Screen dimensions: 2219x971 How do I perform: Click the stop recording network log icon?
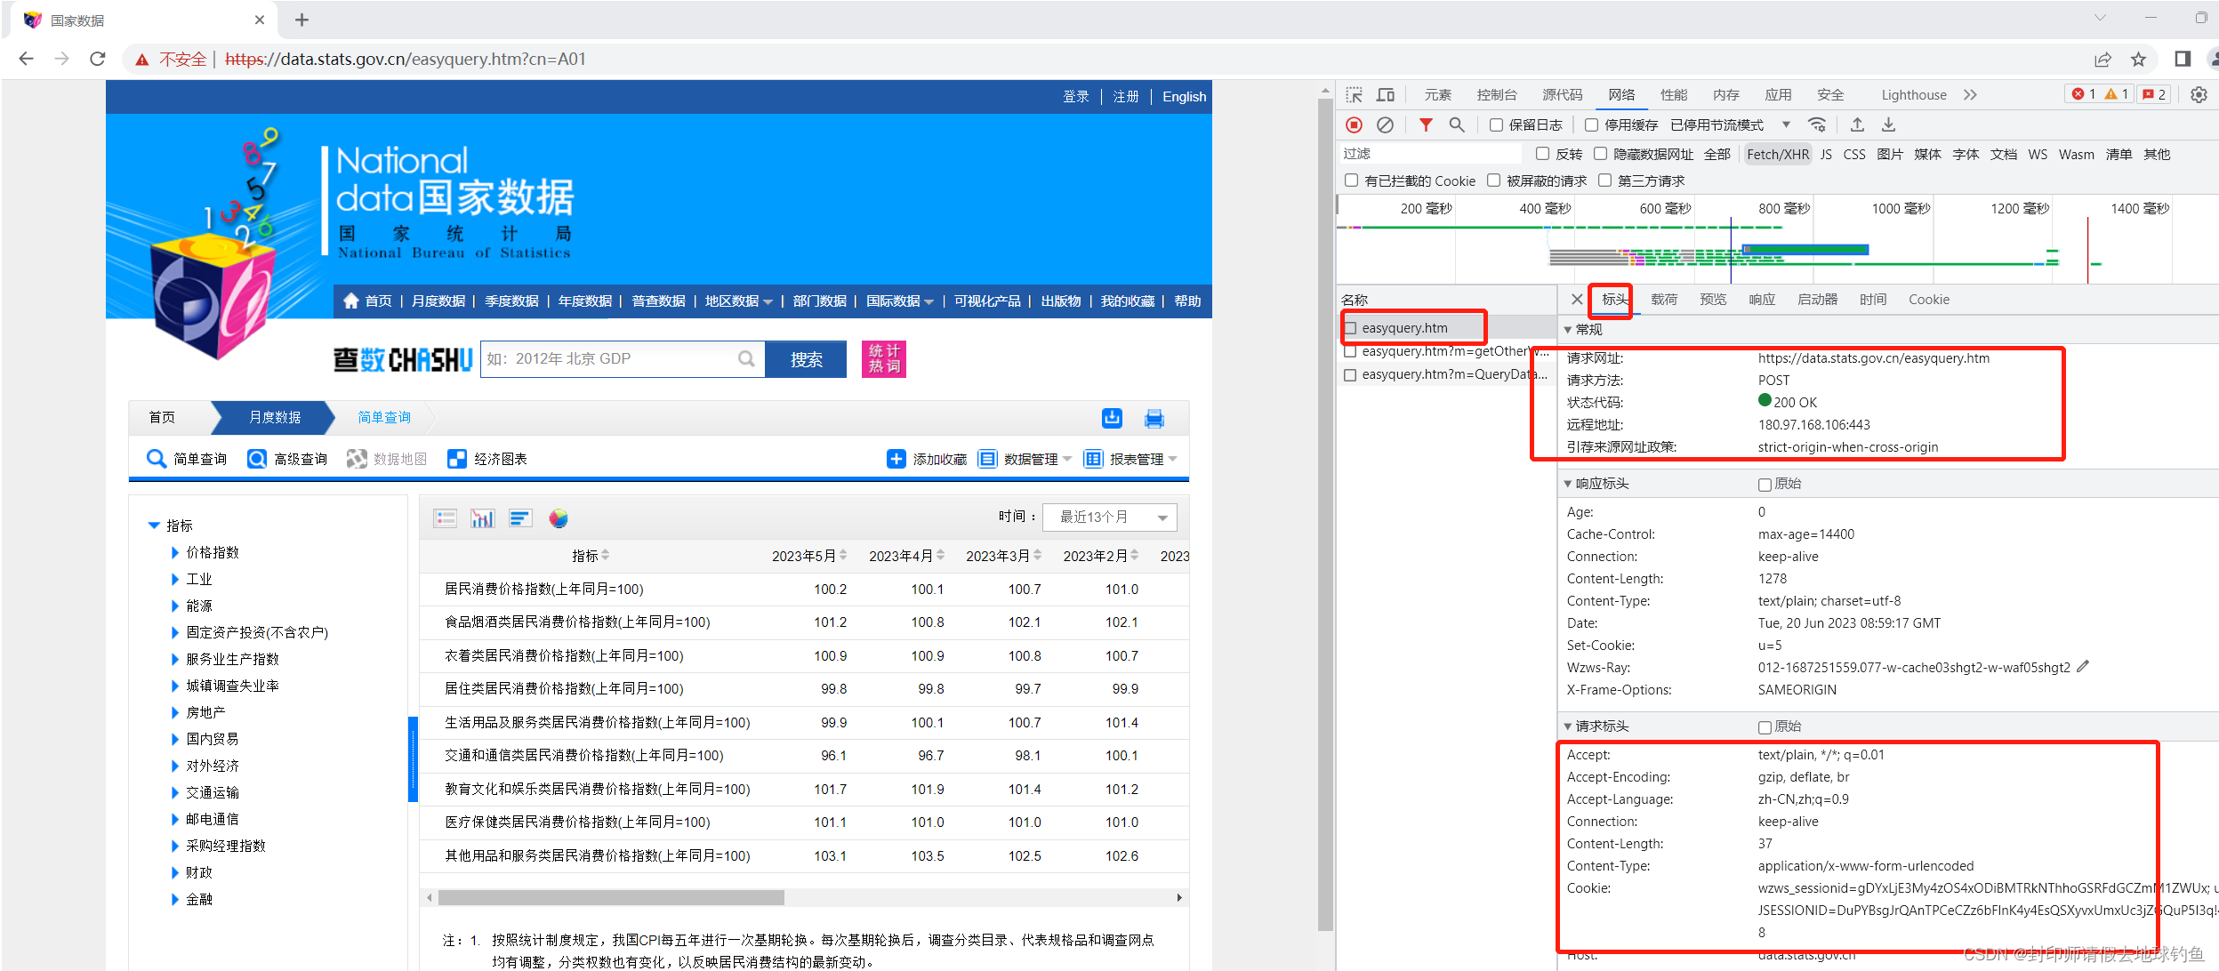[1354, 125]
